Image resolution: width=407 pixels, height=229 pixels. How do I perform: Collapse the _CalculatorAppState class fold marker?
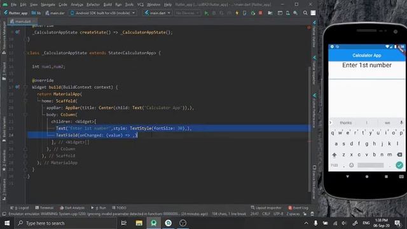click(25, 53)
